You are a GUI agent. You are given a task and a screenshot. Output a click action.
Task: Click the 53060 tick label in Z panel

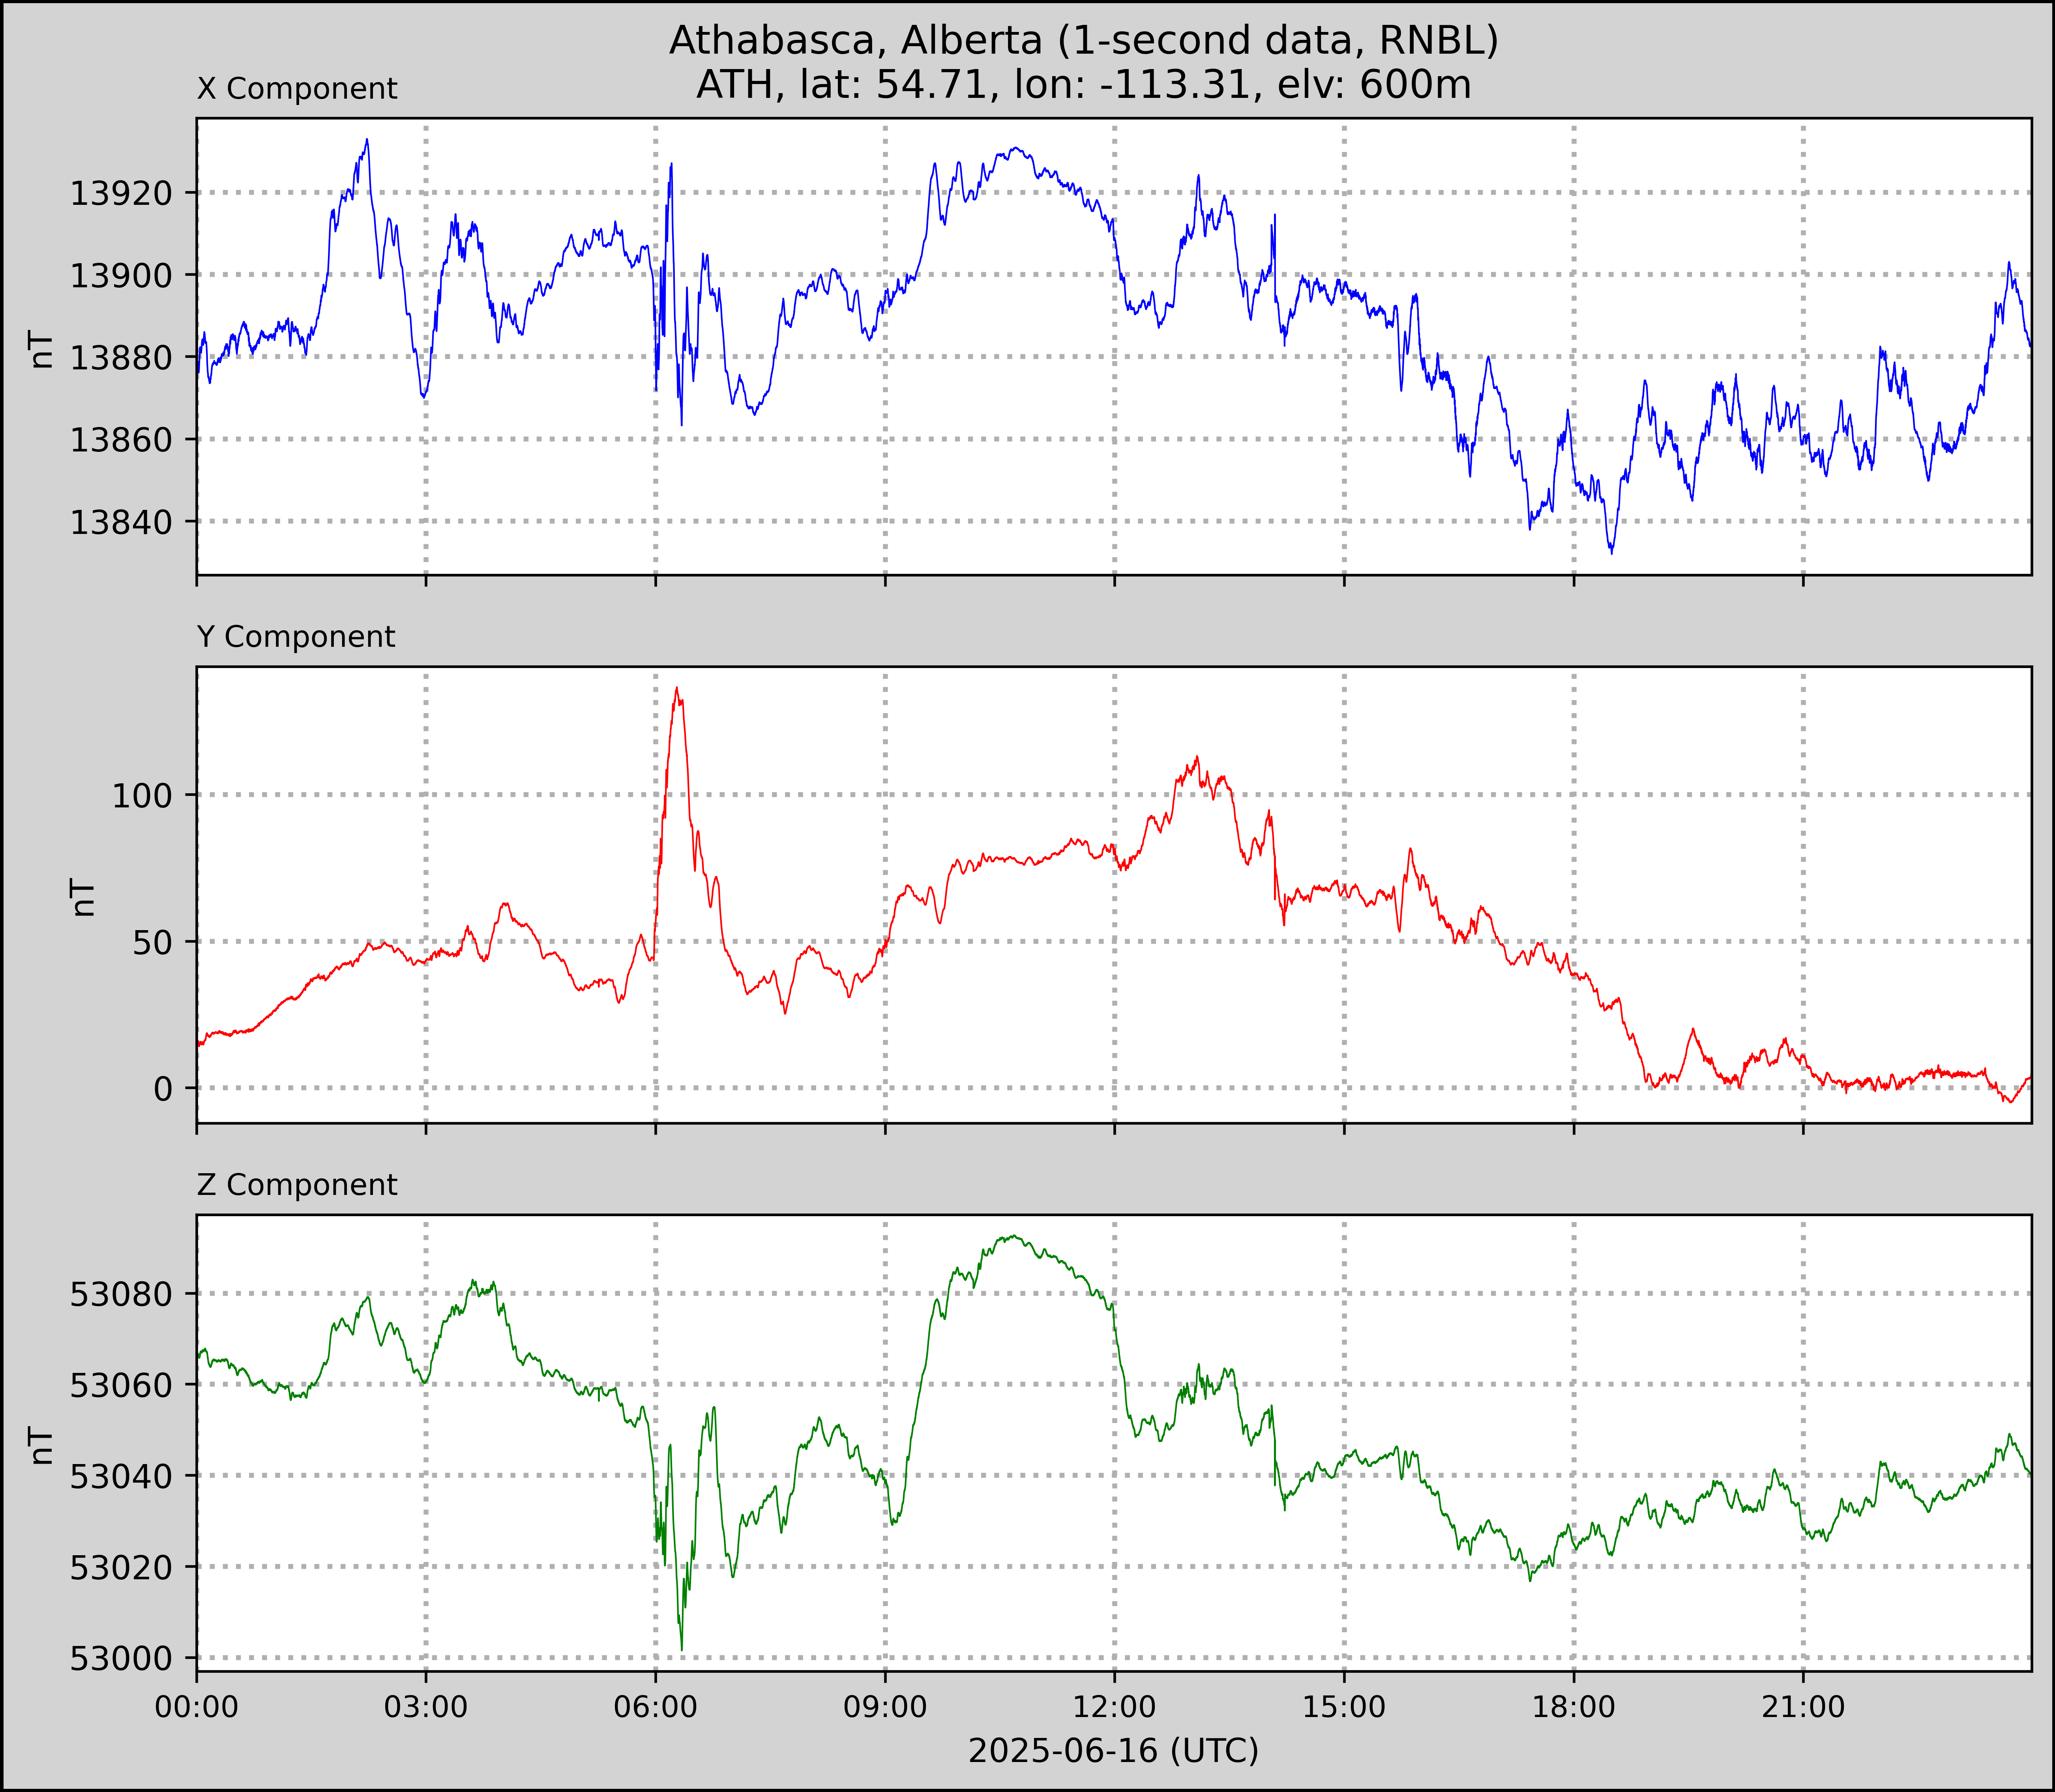pos(121,1385)
